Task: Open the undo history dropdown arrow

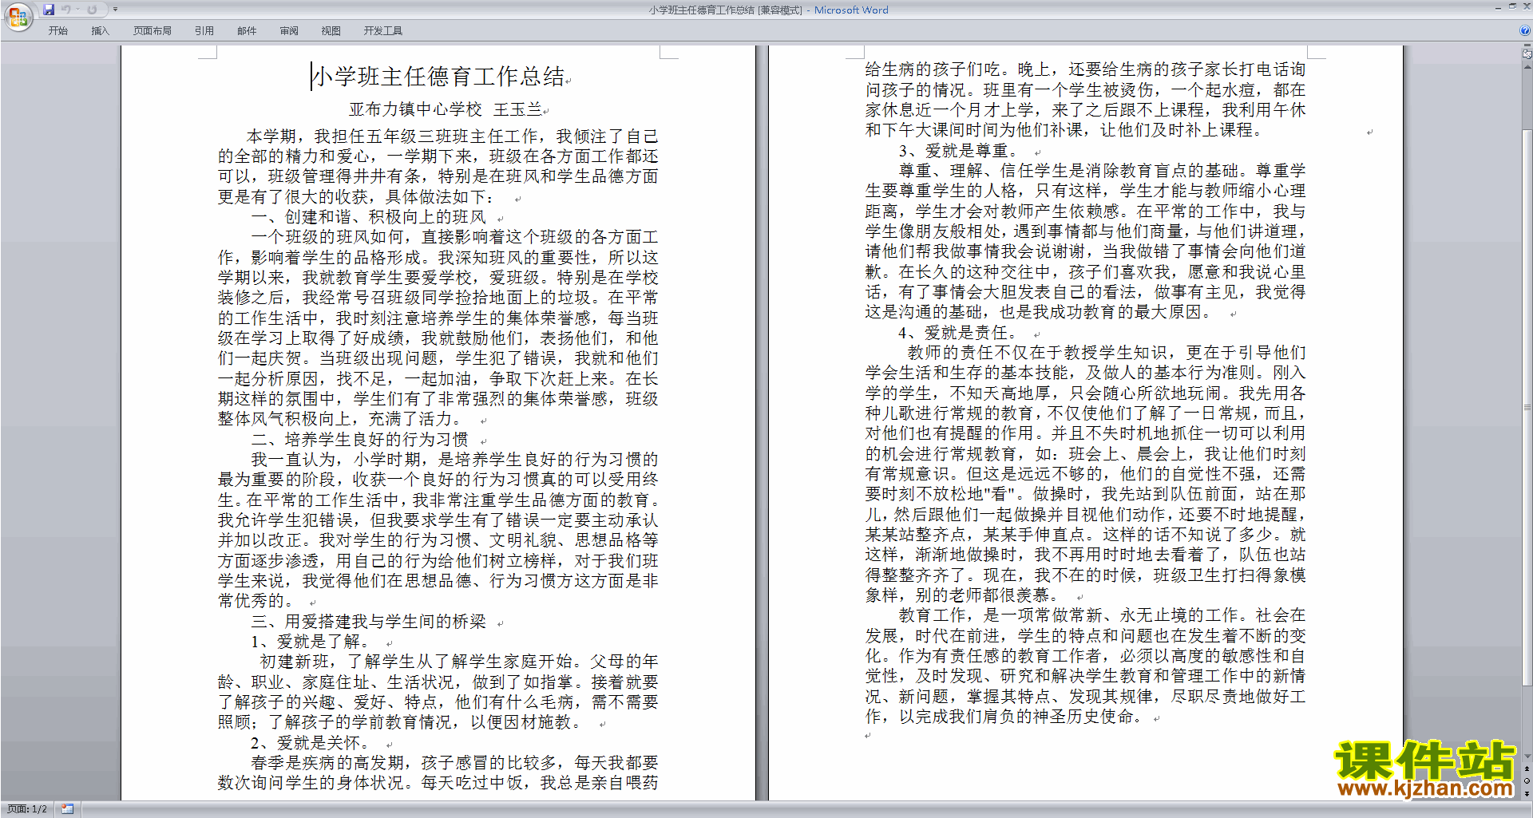Action: pos(77,10)
